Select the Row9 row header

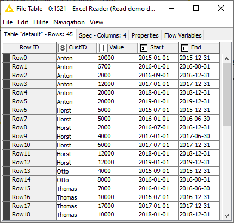(x=29, y=137)
